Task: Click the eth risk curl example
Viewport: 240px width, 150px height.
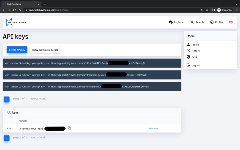Action: (92, 75)
